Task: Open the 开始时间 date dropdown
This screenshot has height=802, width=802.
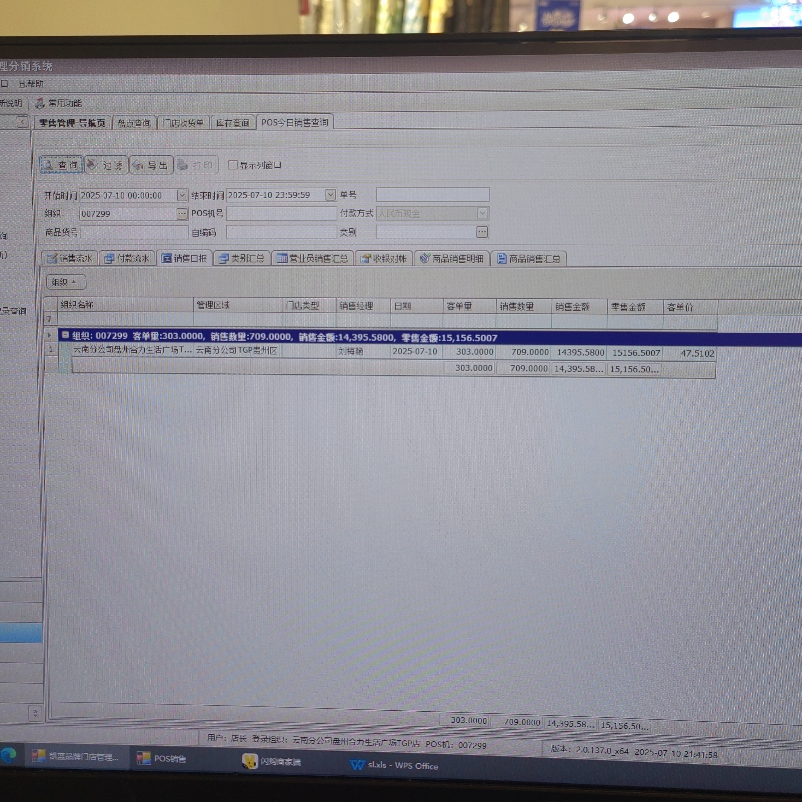Action: pyautogui.click(x=182, y=195)
